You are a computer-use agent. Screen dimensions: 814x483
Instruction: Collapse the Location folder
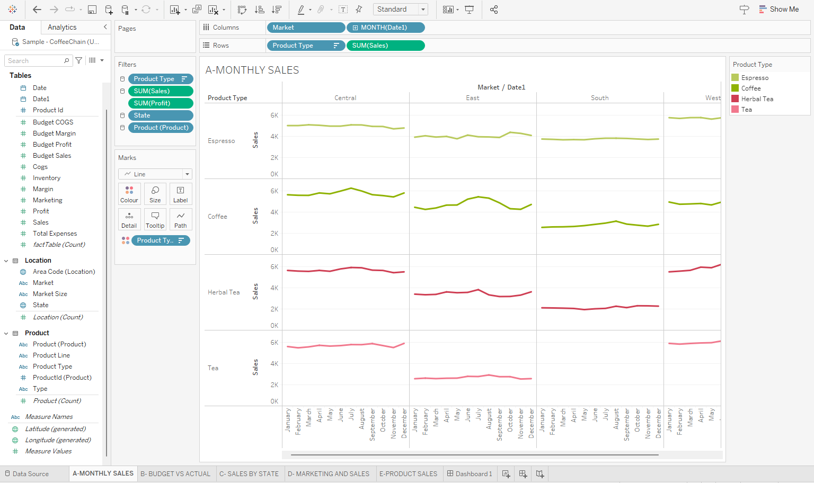pyautogui.click(x=6, y=261)
